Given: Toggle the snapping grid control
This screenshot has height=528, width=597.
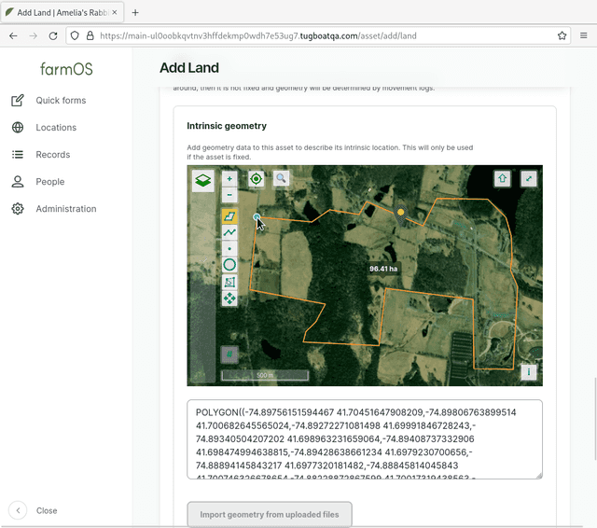Looking at the screenshot, I should click(229, 354).
